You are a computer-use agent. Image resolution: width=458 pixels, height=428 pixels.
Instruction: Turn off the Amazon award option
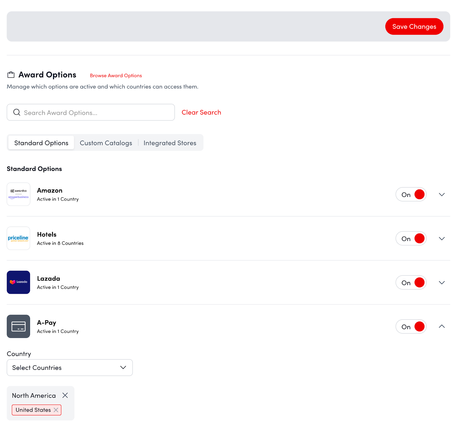pyautogui.click(x=411, y=195)
